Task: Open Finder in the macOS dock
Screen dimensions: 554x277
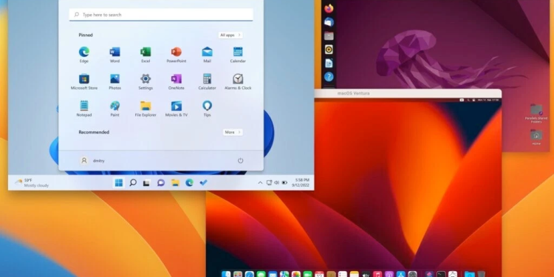Action: pyautogui.click(x=226, y=274)
